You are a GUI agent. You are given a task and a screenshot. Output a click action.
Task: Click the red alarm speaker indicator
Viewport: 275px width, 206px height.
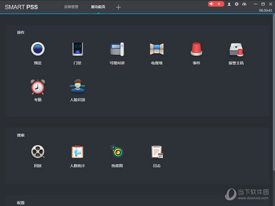click(x=216, y=4)
